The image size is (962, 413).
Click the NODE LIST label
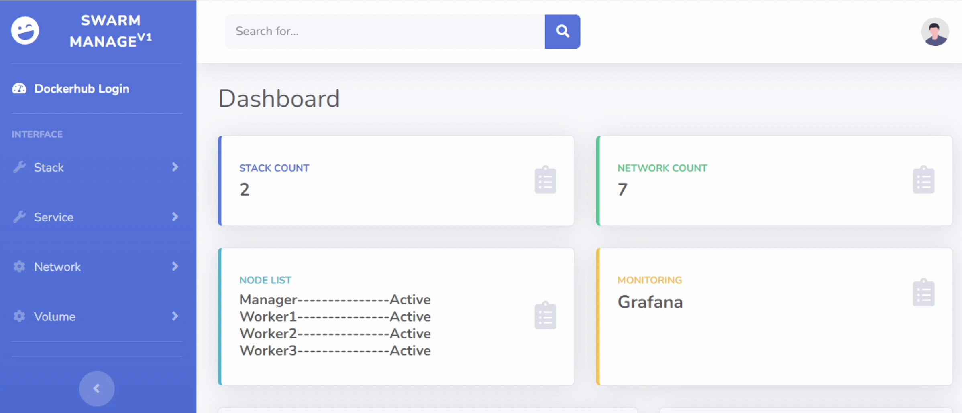[265, 280]
